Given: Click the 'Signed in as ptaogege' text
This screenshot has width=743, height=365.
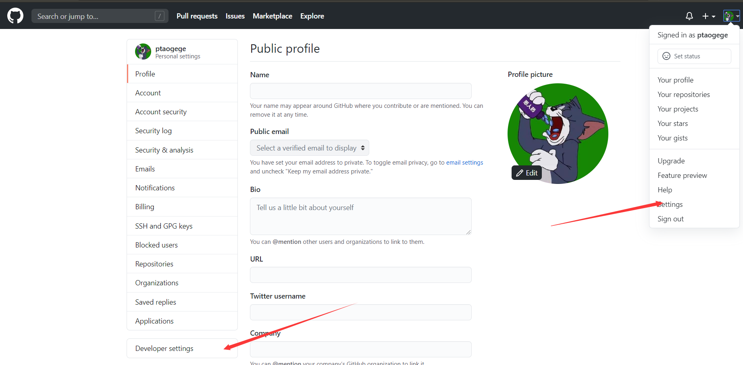Looking at the screenshot, I should pos(693,35).
